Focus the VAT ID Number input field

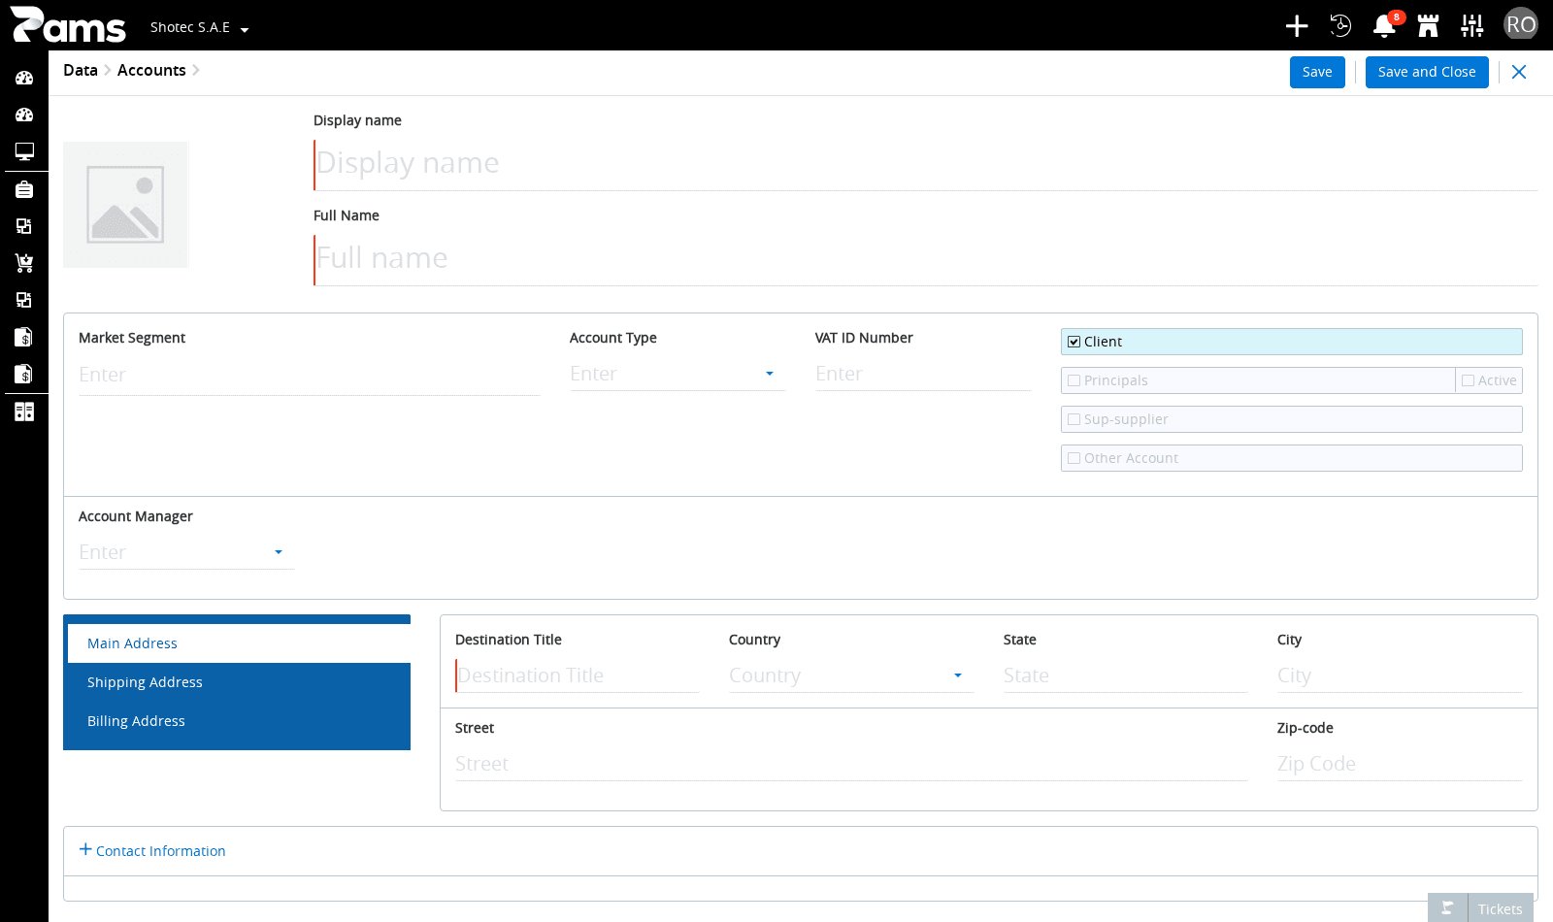click(923, 374)
